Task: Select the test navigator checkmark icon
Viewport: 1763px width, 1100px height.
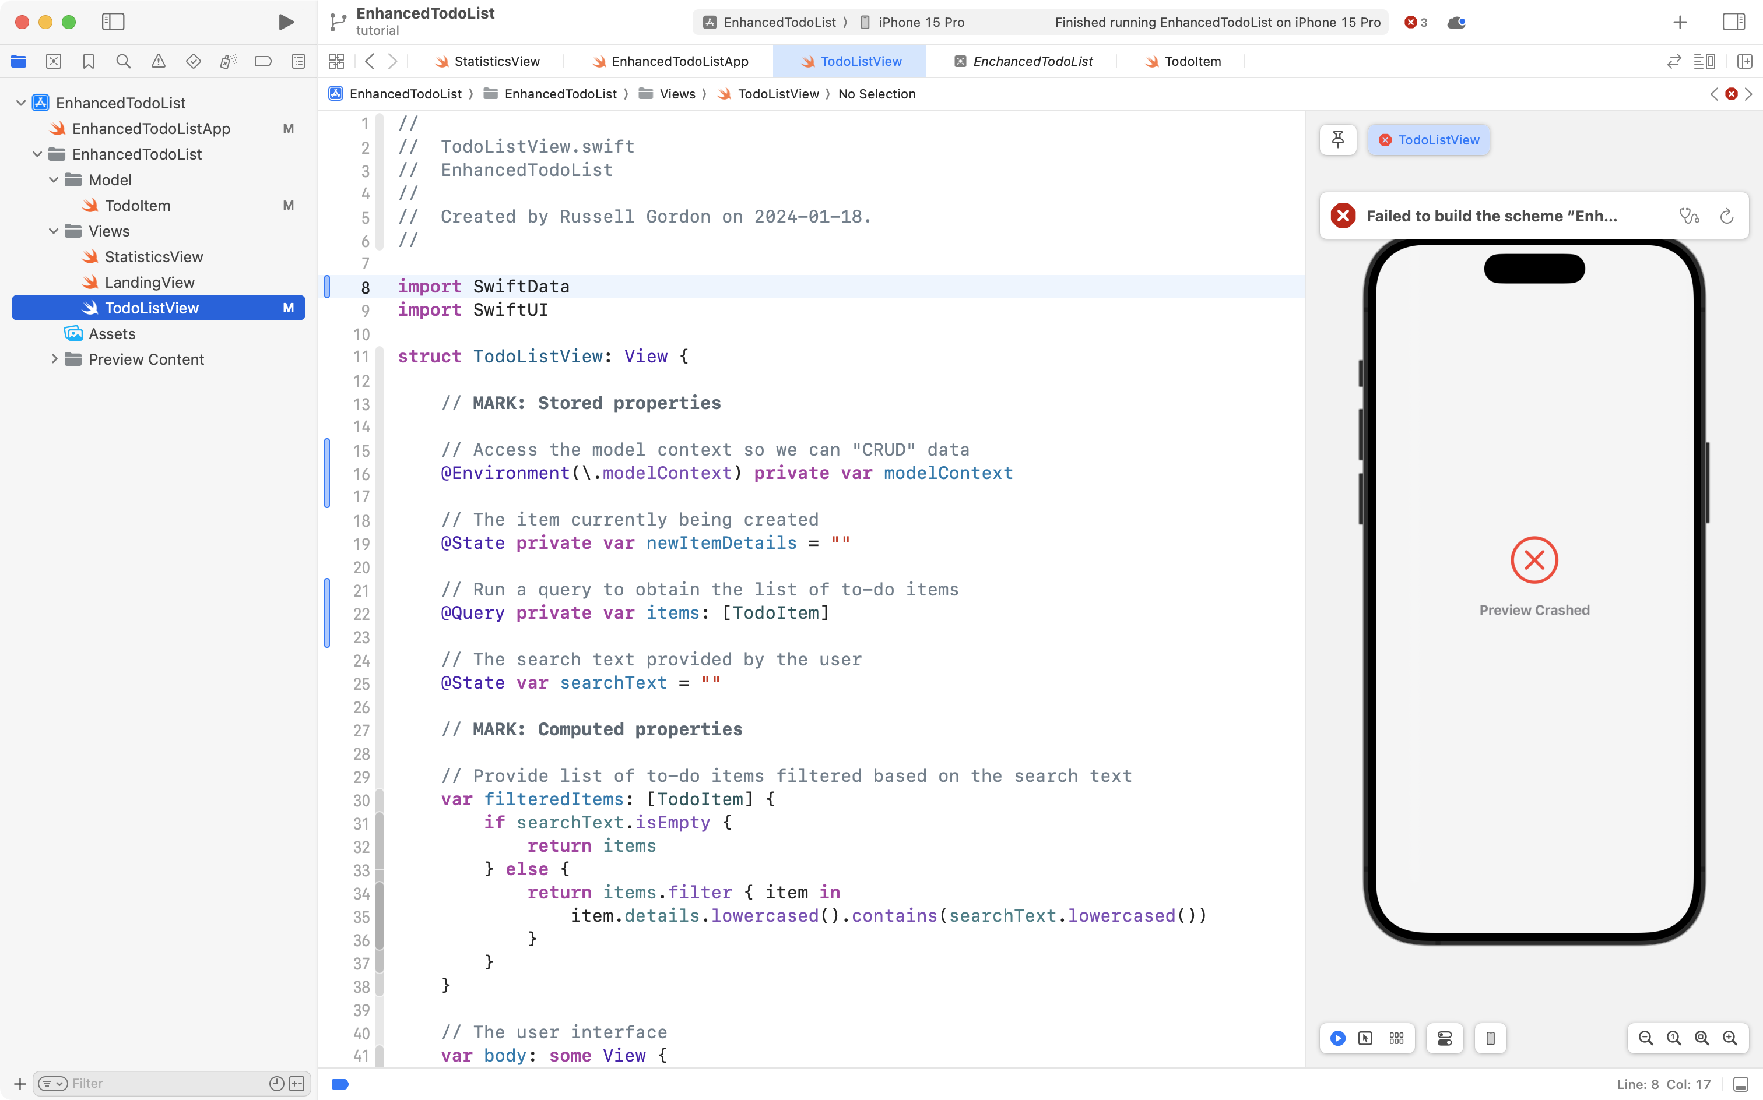Action: point(193,61)
